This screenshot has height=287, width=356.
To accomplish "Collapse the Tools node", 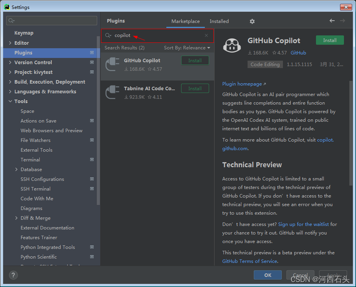I will [10, 101].
